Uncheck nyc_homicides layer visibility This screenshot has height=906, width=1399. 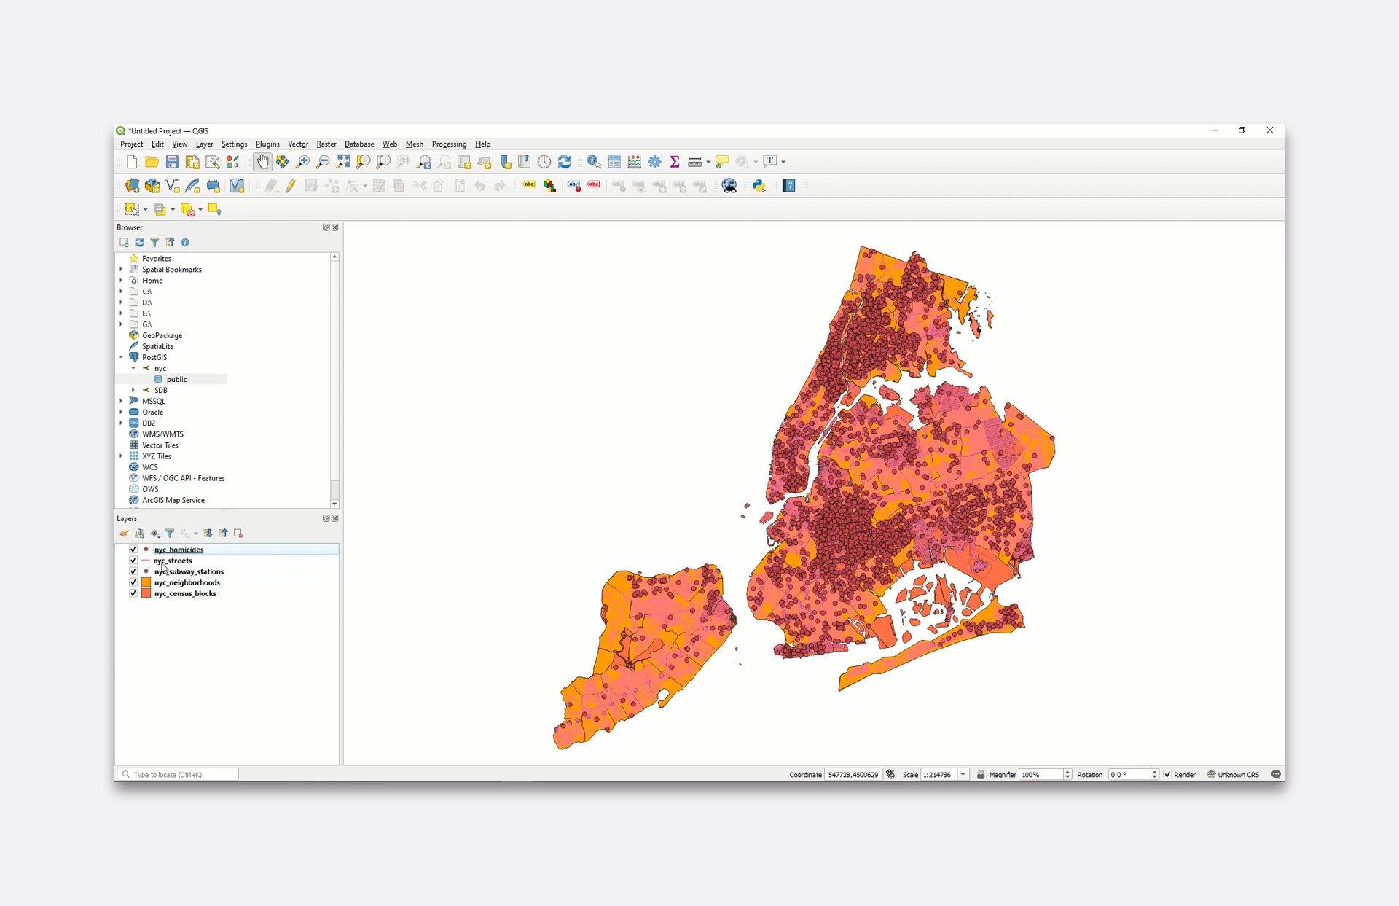coord(133,550)
